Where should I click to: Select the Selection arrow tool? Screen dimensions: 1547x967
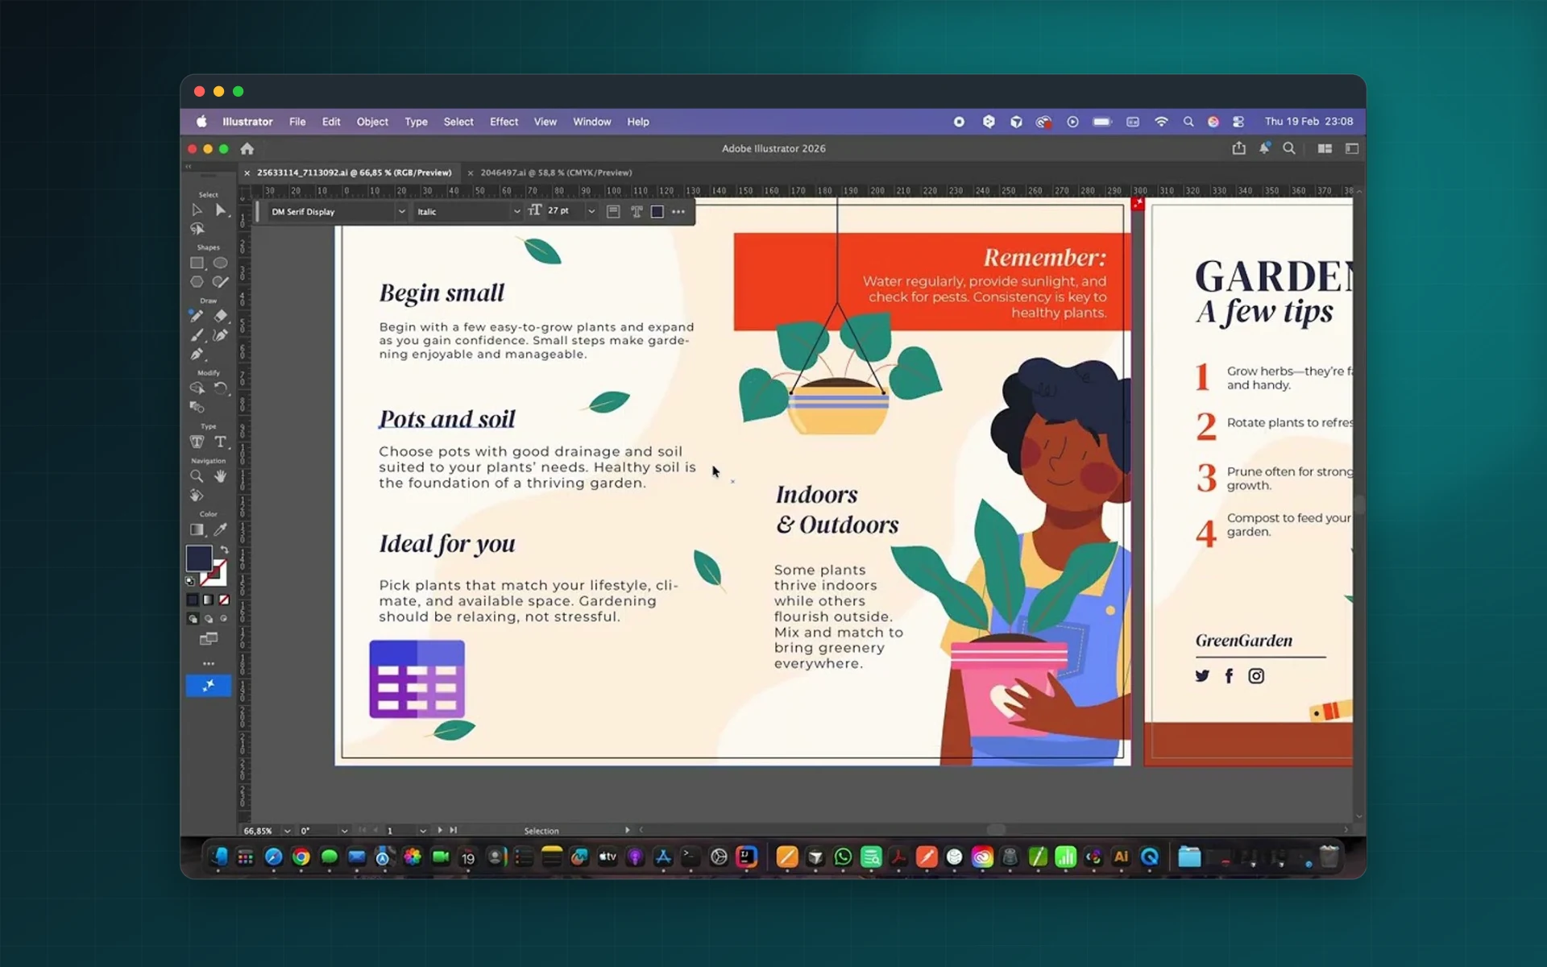tap(197, 210)
